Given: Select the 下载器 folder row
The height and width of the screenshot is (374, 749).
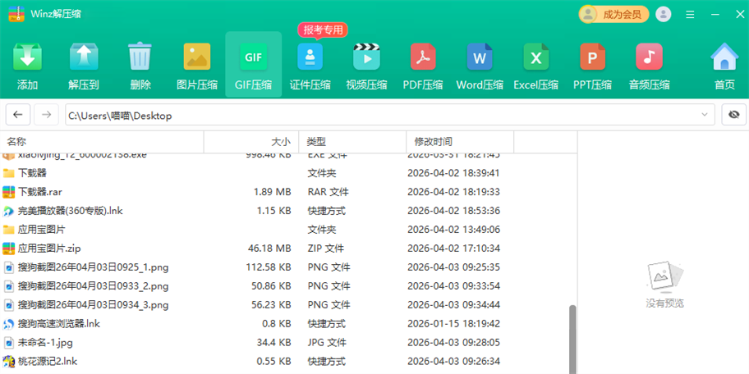Looking at the screenshot, I should tap(33, 173).
